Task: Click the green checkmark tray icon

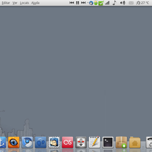Action: [101, 3]
